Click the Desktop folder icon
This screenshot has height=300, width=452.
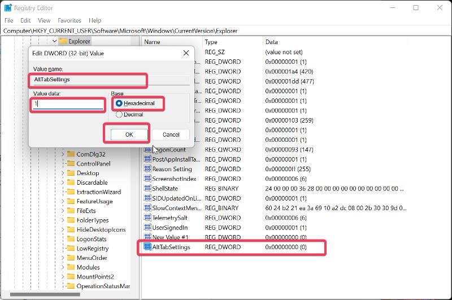tap(71, 173)
